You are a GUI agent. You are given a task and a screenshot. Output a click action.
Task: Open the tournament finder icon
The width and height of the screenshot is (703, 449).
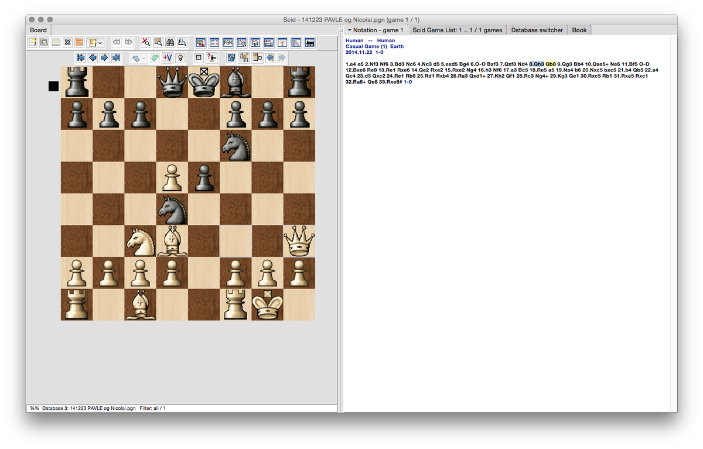click(x=241, y=42)
